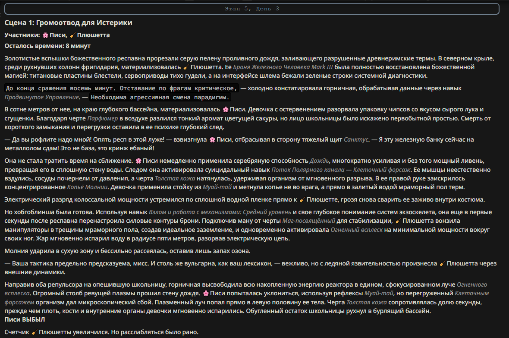Click 'Но расслабляться было рано.' in the last line
This screenshot has width=509, height=338.
[154, 332]
